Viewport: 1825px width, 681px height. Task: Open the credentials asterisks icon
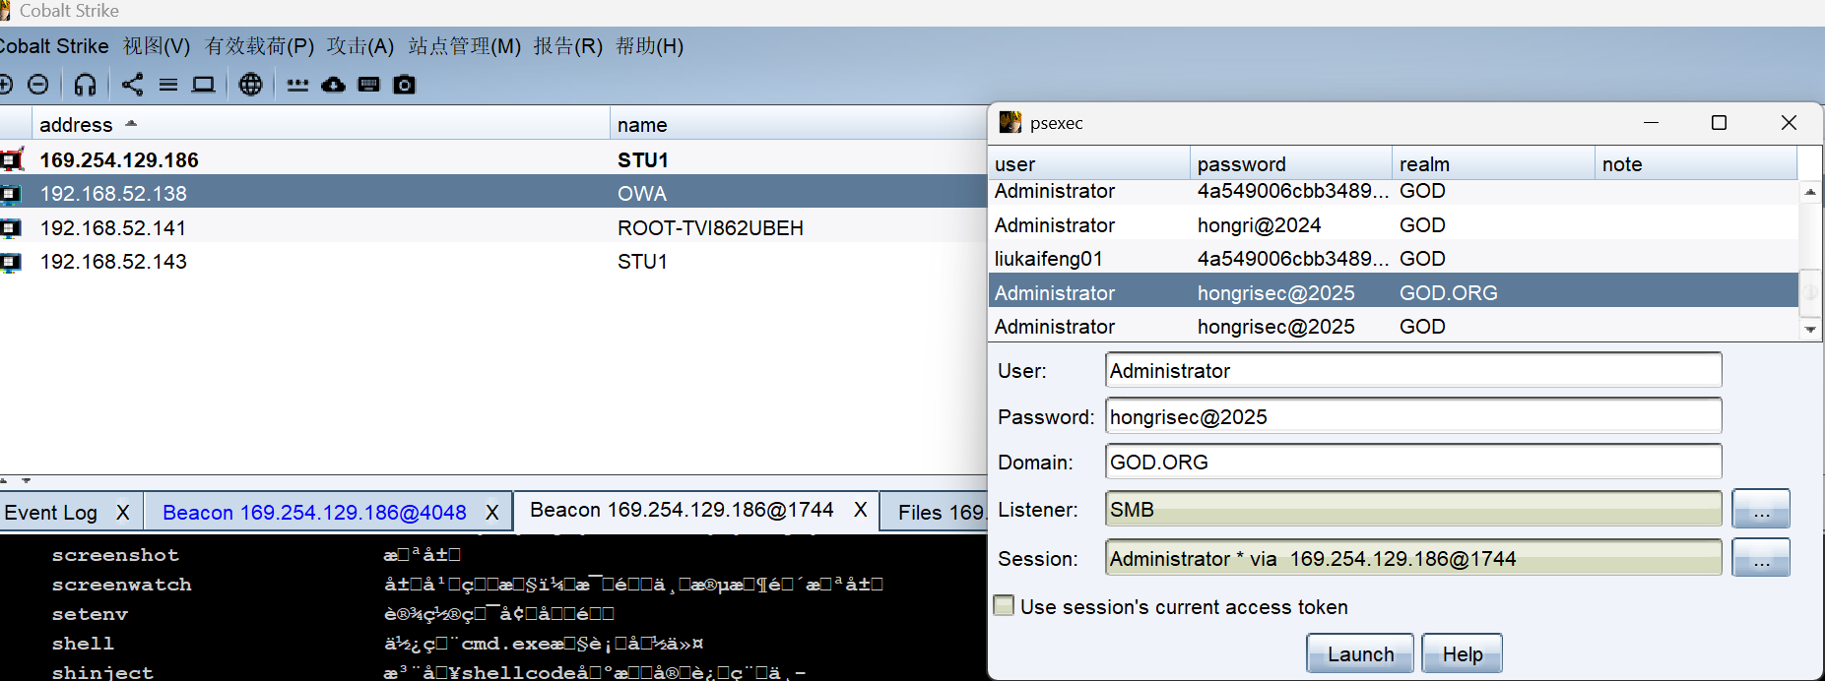tap(297, 85)
